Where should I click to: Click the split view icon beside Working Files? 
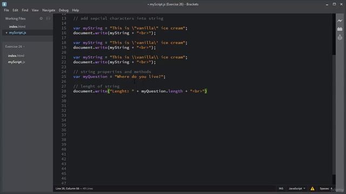click(x=48, y=18)
